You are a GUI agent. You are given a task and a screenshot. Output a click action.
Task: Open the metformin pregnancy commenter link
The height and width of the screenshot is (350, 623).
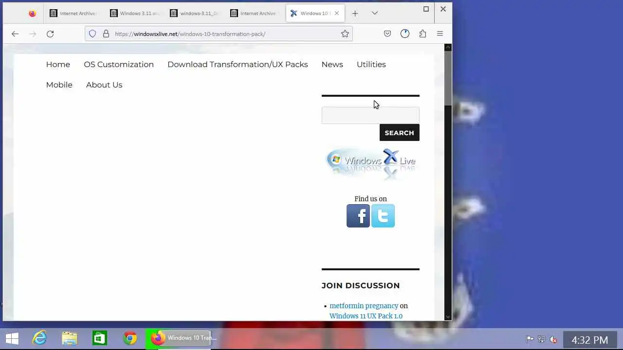pyautogui.click(x=364, y=306)
